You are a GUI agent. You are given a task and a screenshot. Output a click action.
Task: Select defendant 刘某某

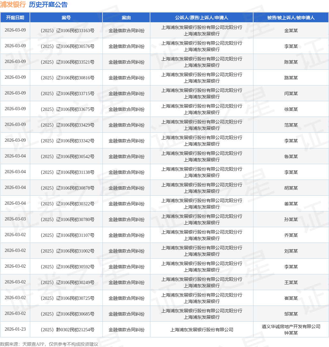pos(291,251)
